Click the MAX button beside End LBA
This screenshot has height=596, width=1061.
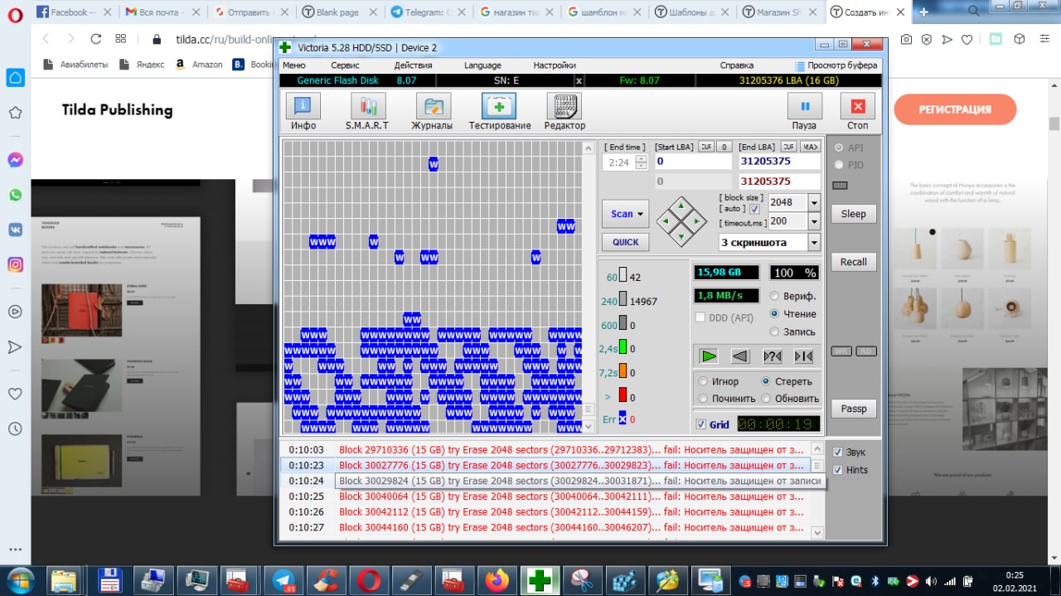coord(811,147)
